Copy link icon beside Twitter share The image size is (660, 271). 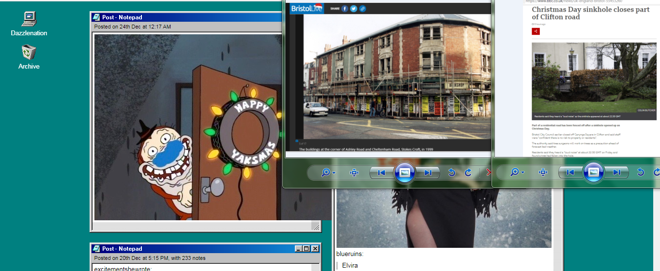362,9
